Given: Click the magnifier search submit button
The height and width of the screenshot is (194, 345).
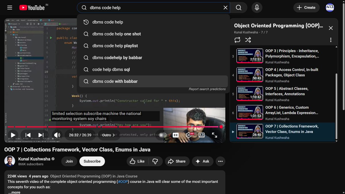Looking at the screenshot, I should (239, 8).
